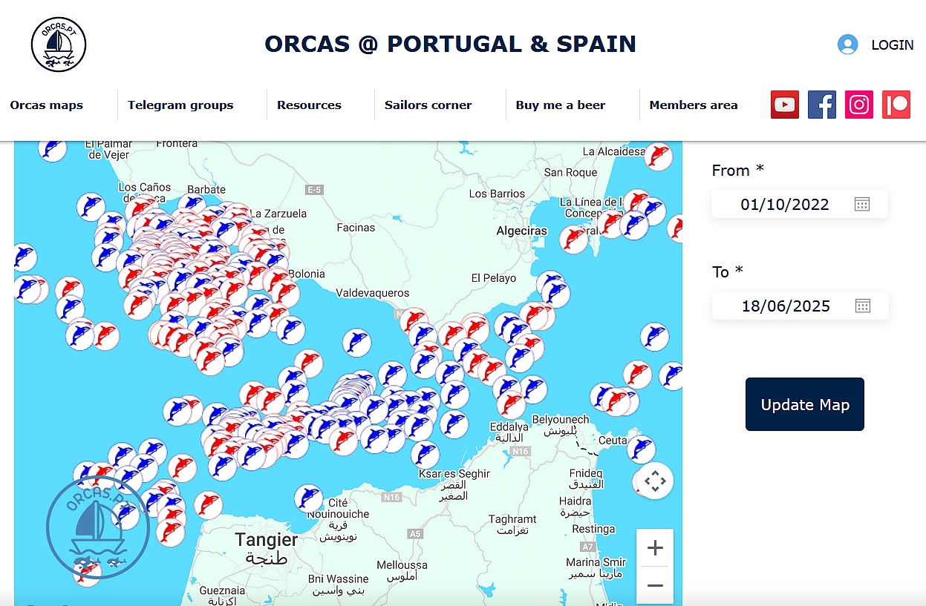Image resolution: width=926 pixels, height=606 pixels.
Task: Zoom out of the map with minus
Action: [655, 585]
